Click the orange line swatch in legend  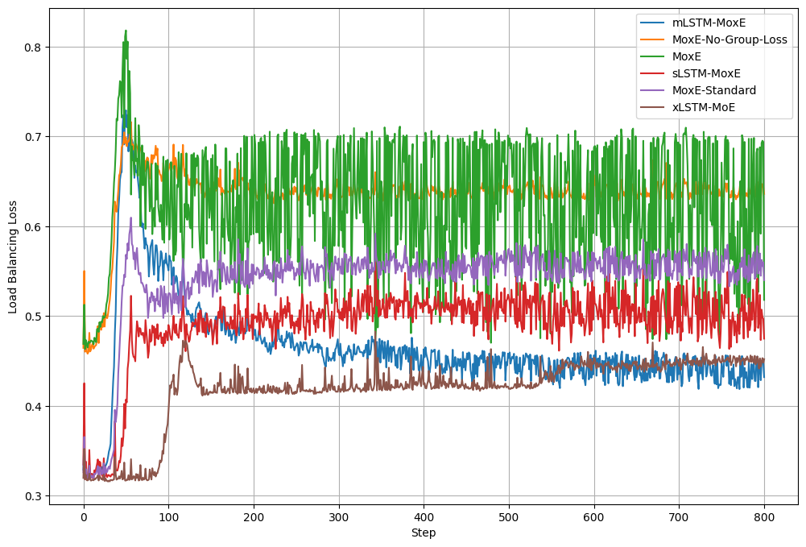tap(653, 39)
